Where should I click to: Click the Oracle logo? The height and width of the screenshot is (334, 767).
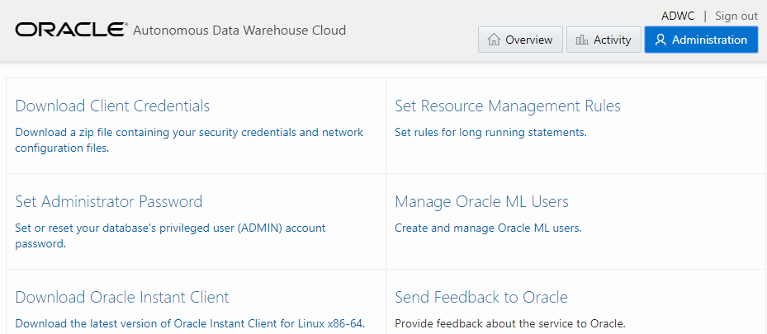69,31
